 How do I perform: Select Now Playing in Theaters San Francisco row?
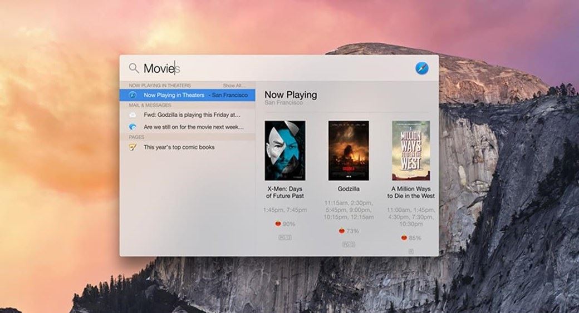pos(187,95)
